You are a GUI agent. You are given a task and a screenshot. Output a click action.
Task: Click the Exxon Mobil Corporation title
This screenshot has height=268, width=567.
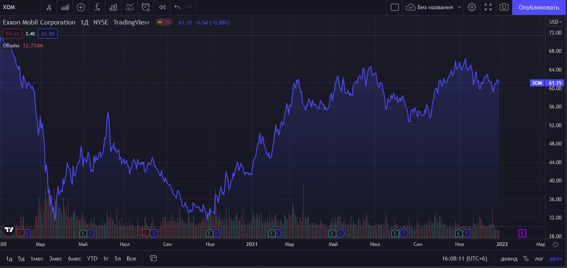(x=39, y=22)
